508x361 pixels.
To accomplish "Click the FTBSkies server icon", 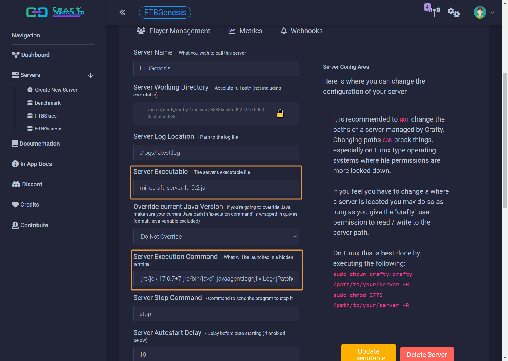I will 30,116.
